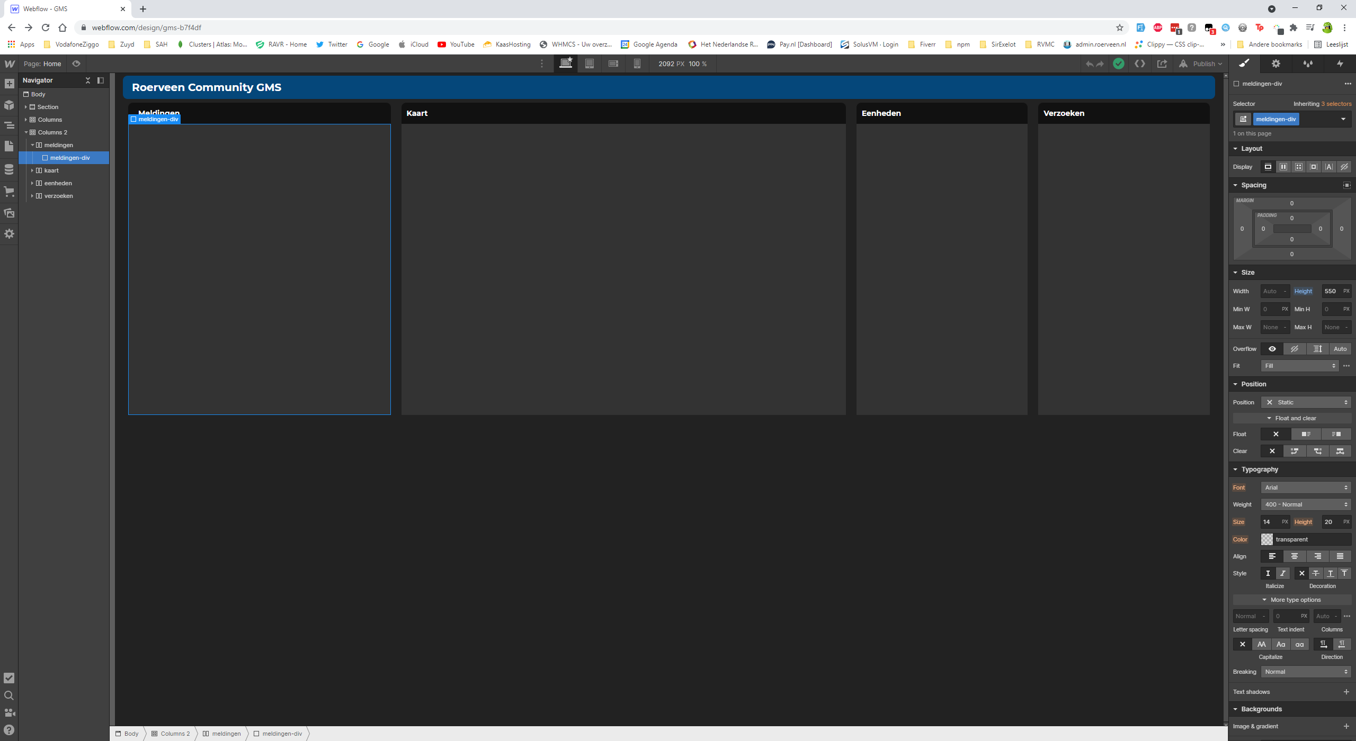Open the Font dropdown showing Arial
The image size is (1356, 741).
[1306, 487]
